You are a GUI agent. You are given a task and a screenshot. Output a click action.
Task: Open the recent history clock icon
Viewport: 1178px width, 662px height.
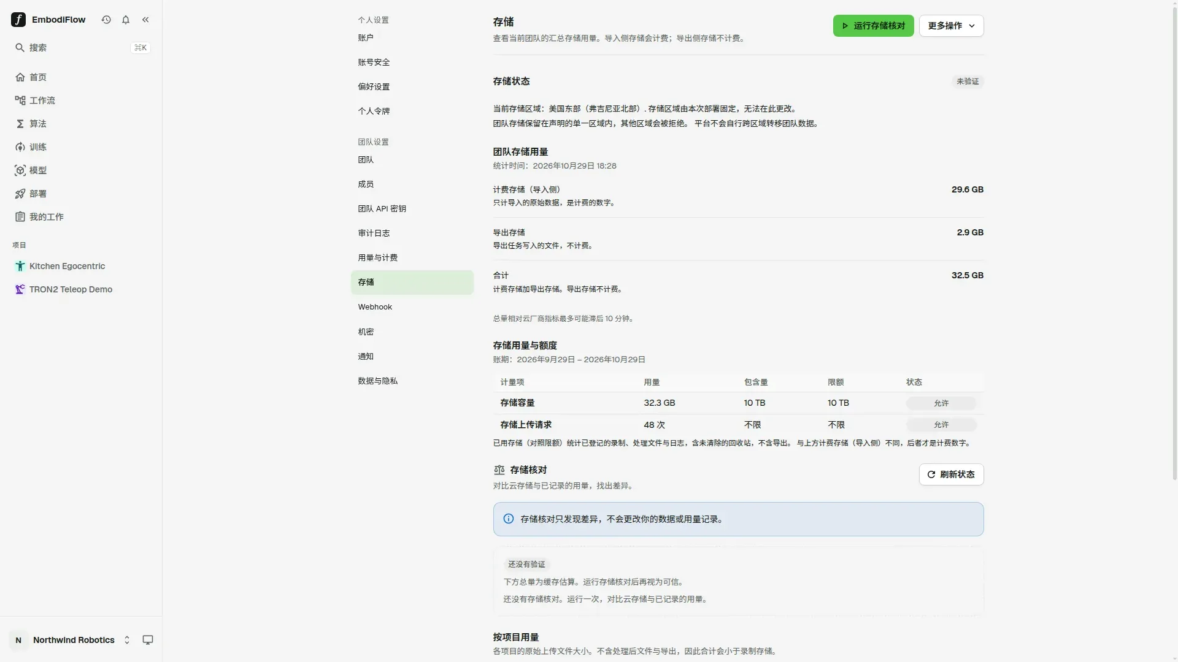click(106, 20)
